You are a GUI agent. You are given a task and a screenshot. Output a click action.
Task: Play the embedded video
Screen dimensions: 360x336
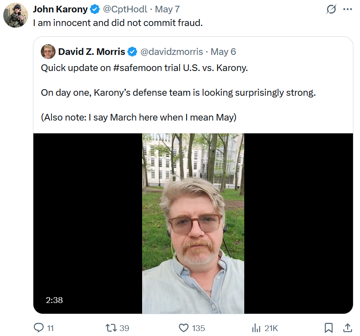click(193, 223)
